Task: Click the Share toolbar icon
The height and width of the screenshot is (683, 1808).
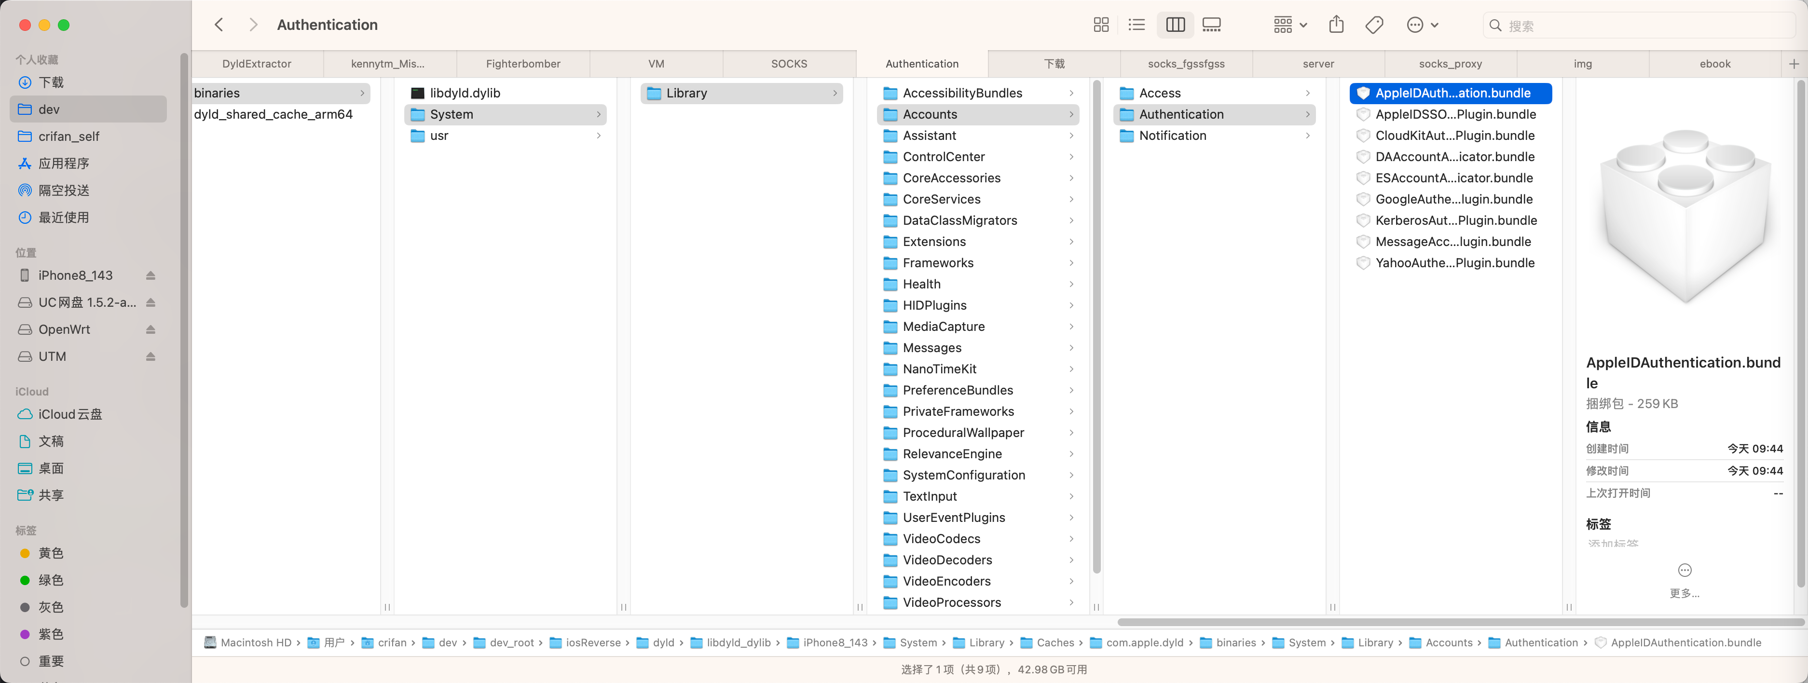Action: (1336, 25)
